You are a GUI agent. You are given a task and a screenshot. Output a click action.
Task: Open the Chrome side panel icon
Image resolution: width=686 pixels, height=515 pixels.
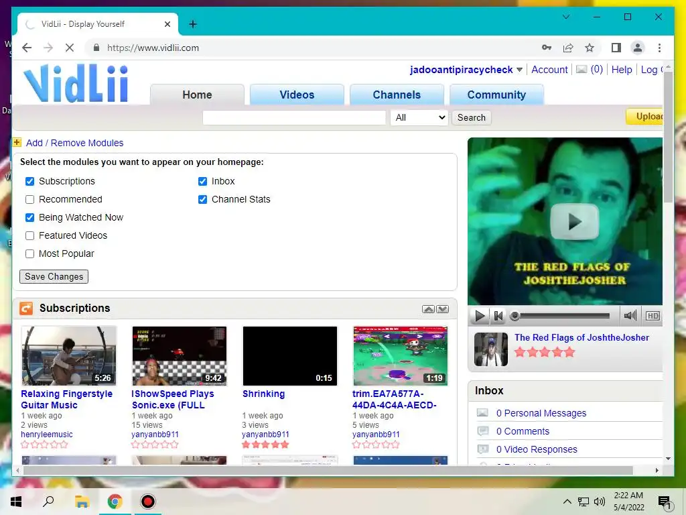pos(616,48)
